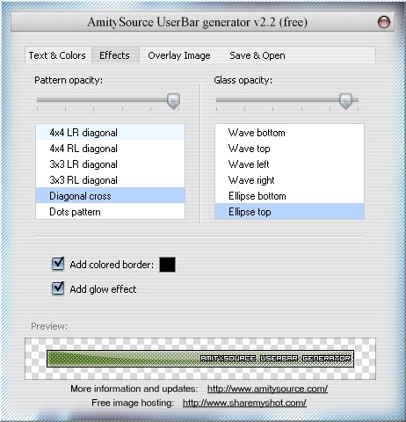Open the black border color swatch

[167, 265]
